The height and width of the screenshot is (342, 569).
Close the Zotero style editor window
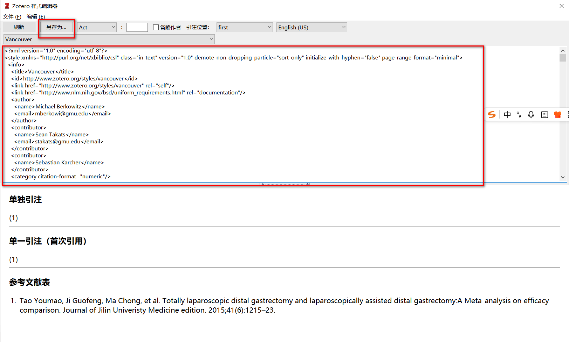click(562, 6)
